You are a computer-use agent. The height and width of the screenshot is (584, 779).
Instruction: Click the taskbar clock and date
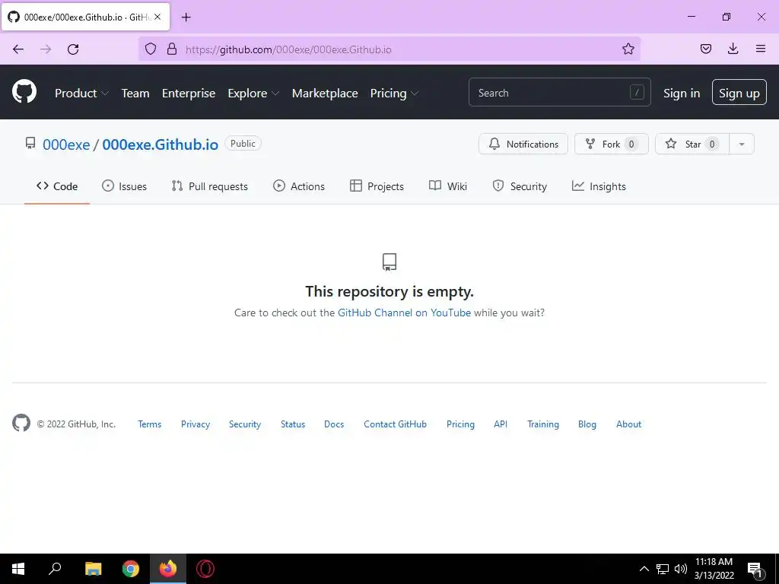coord(714,569)
